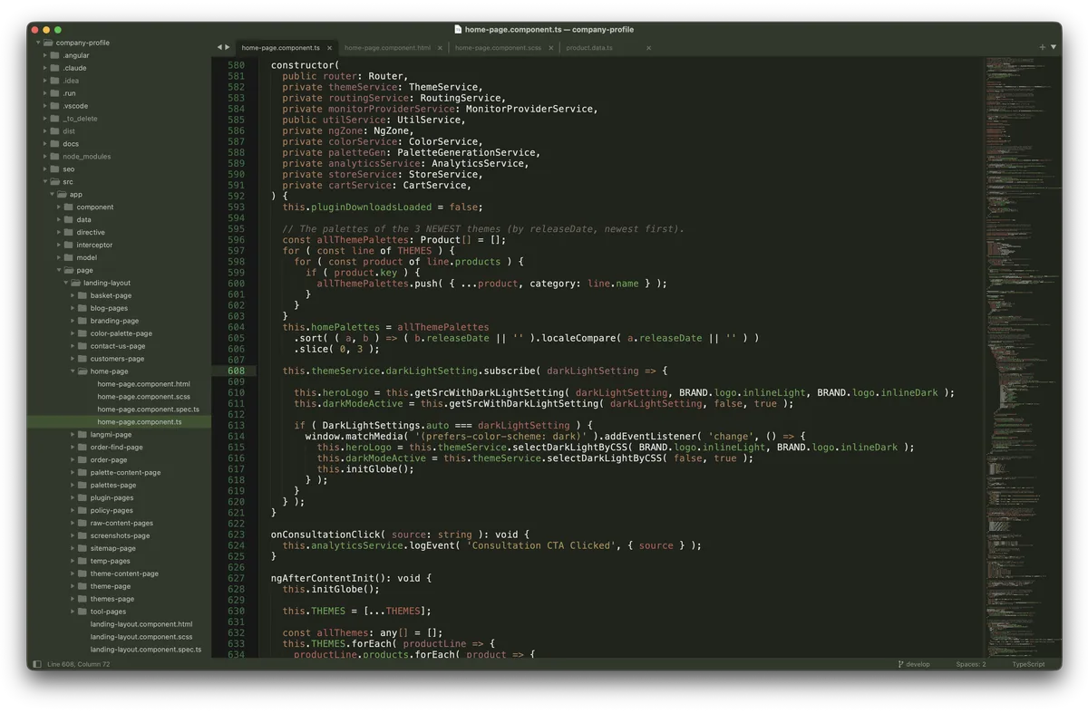Click the interceptor folder icon
This screenshot has width=1088, height=713.
coord(69,246)
